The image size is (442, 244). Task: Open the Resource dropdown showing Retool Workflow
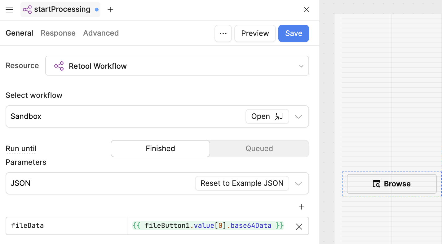(177, 66)
